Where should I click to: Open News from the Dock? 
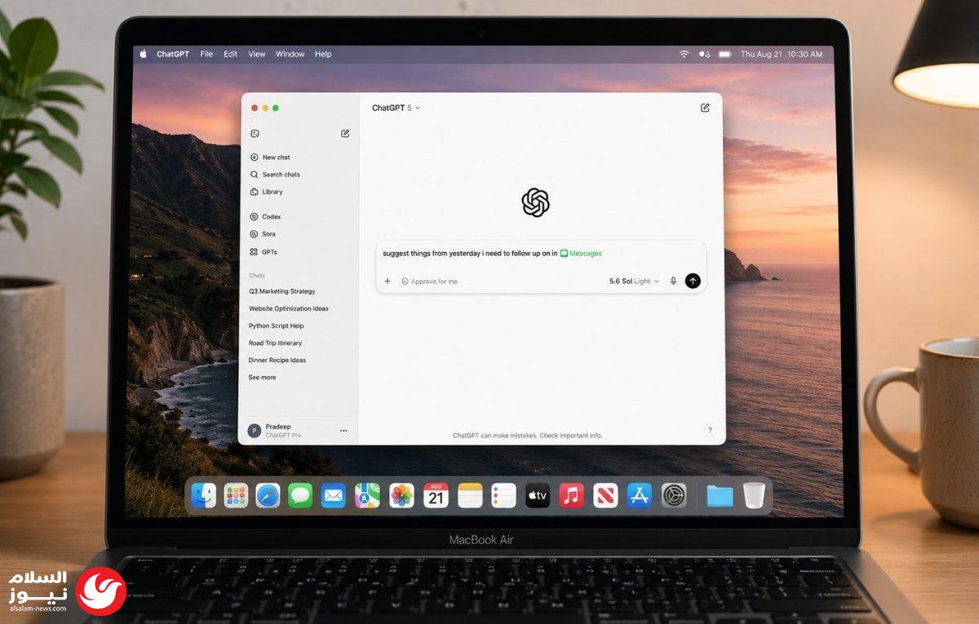point(605,495)
